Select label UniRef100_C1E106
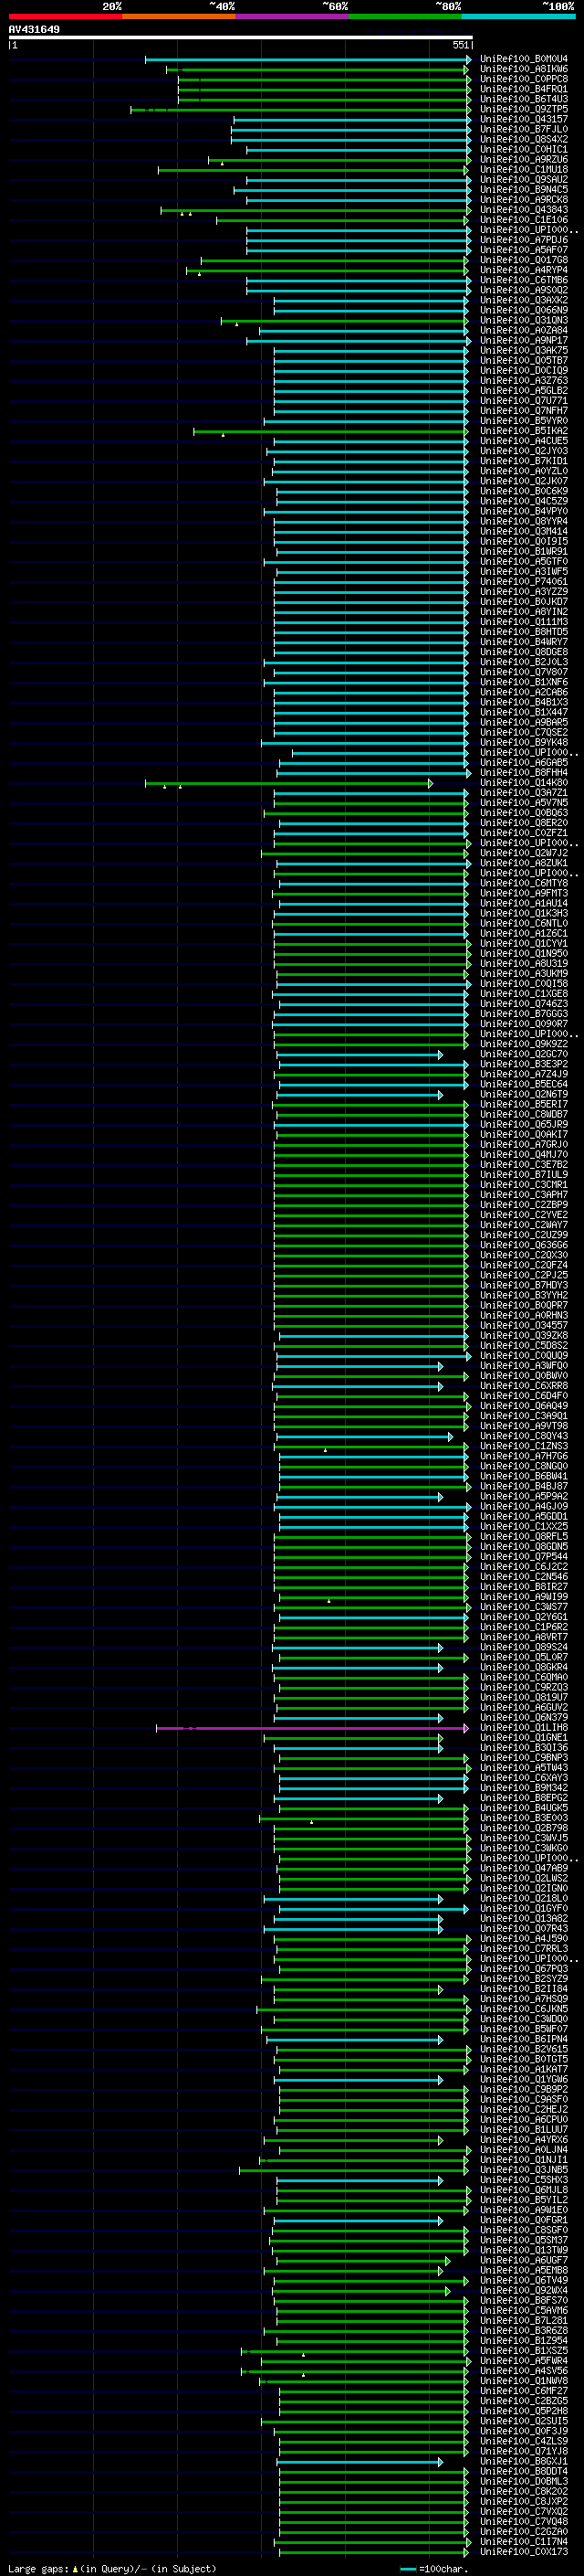Image resolution: width=584 pixels, height=2576 pixels. [x=523, y=219]
